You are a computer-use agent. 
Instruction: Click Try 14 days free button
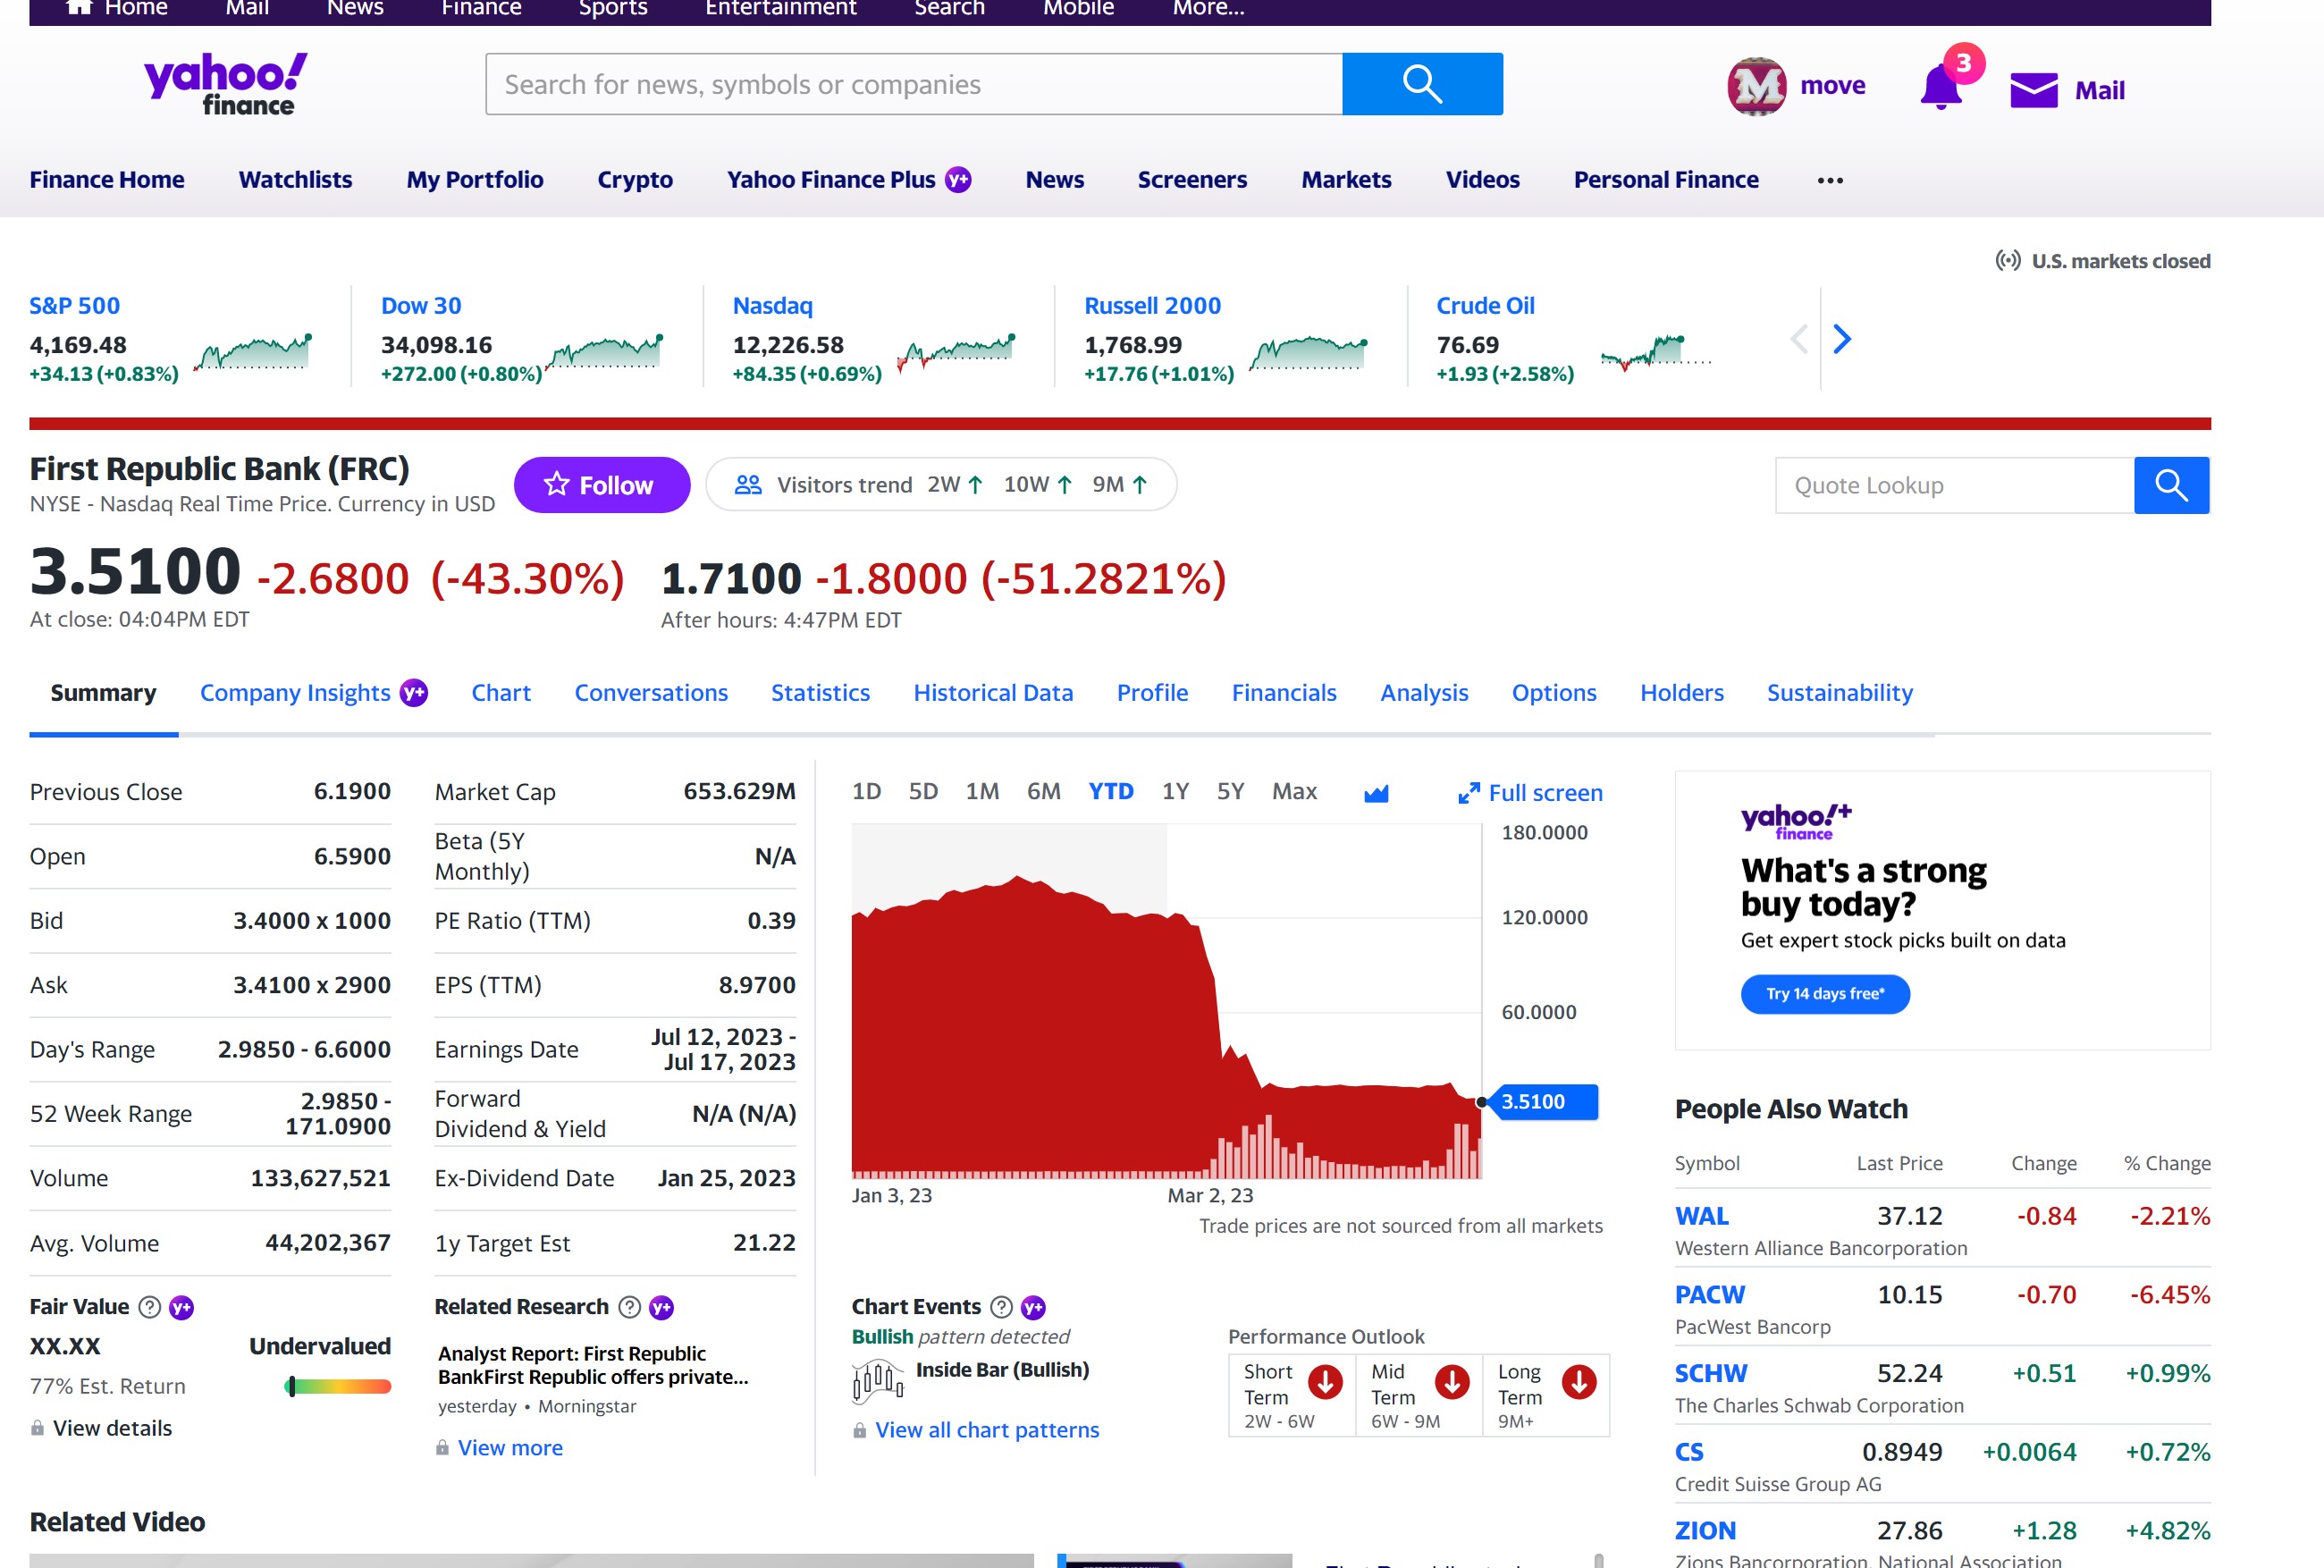[x=1824, y=993]
